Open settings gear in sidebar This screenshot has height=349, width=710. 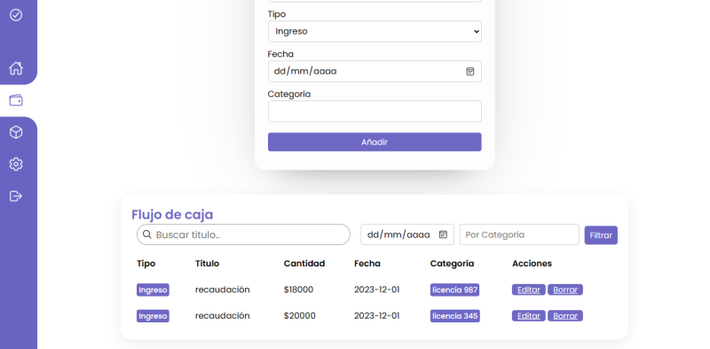(16, 164)
